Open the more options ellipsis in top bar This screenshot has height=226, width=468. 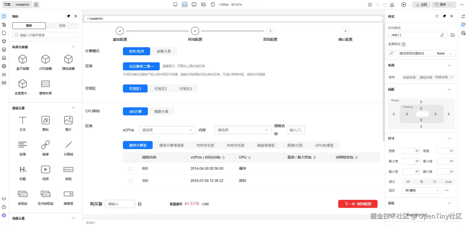[x=462, y=5]
